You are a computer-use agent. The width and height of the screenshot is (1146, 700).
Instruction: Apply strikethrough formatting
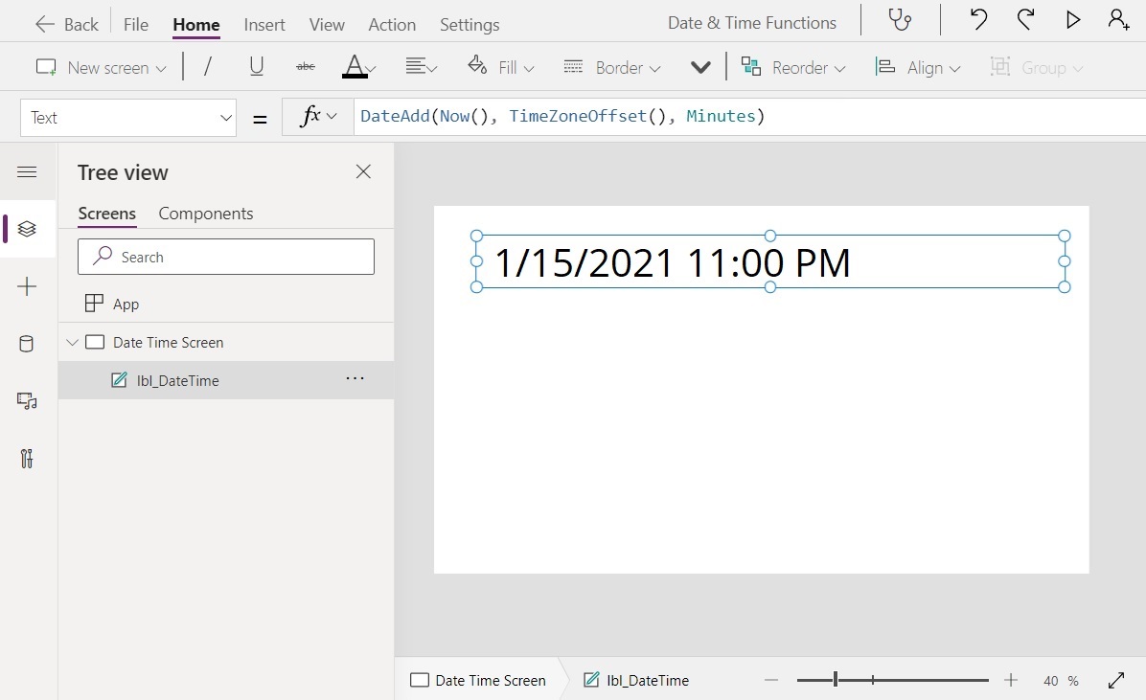point(305,66)
